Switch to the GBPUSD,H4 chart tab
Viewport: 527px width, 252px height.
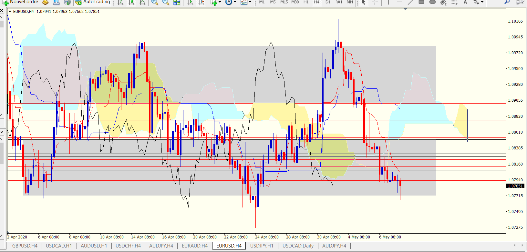point(25,246)
